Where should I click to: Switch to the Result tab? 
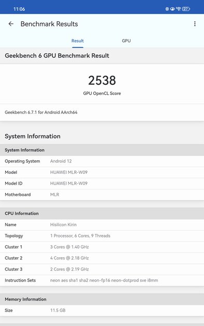coord(78,41)
